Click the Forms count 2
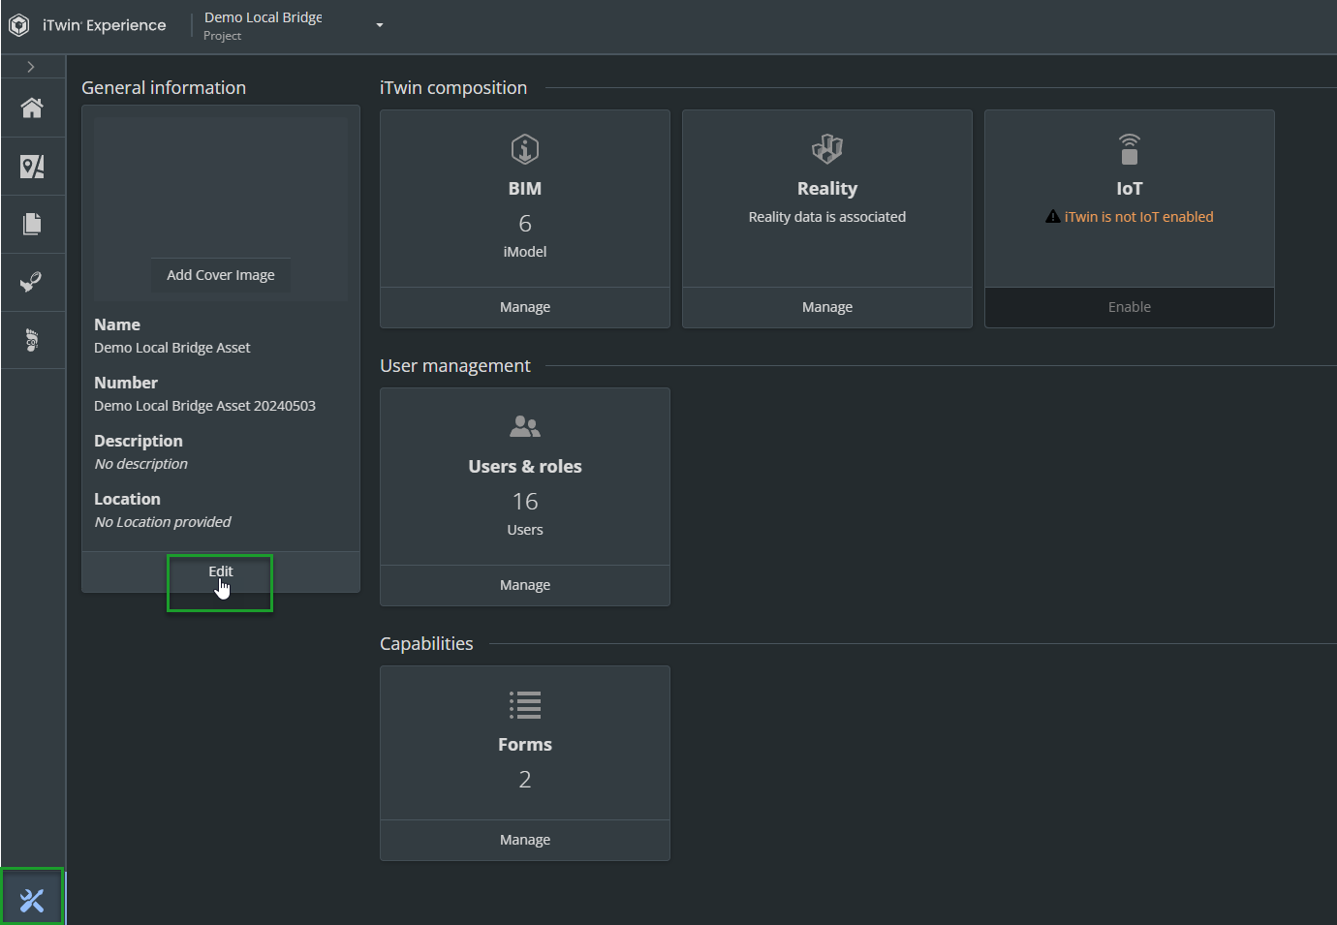Image resolution: width=1337 pixels, height=925 pixels. point(525,780)
